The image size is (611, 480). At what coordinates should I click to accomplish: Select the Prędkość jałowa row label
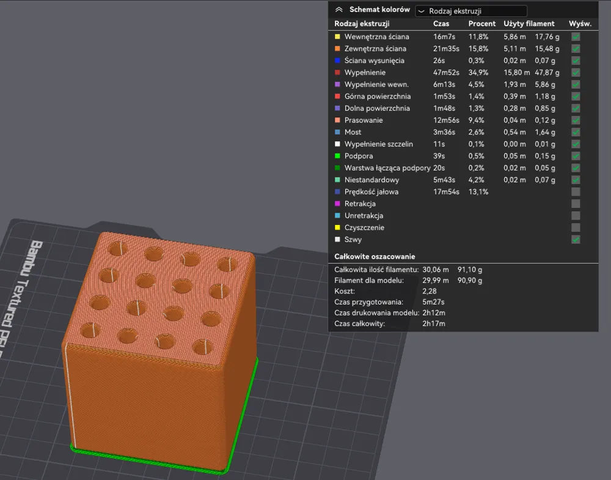click(x=371, y=192)
